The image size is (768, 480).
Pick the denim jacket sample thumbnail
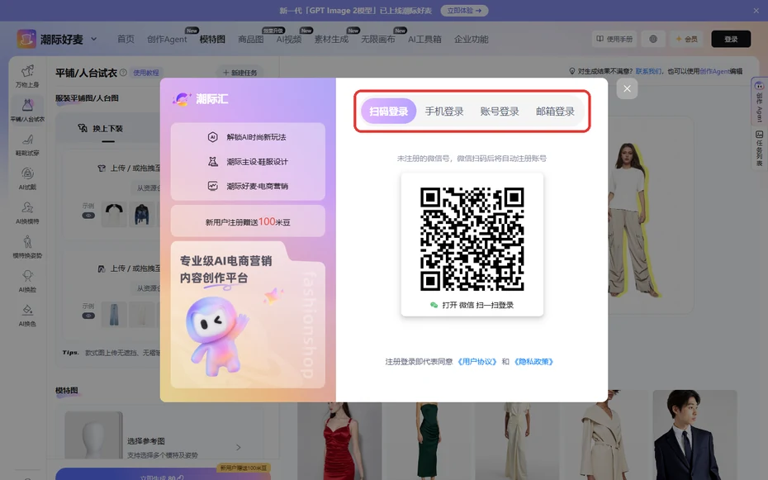(x=142, y=214)
